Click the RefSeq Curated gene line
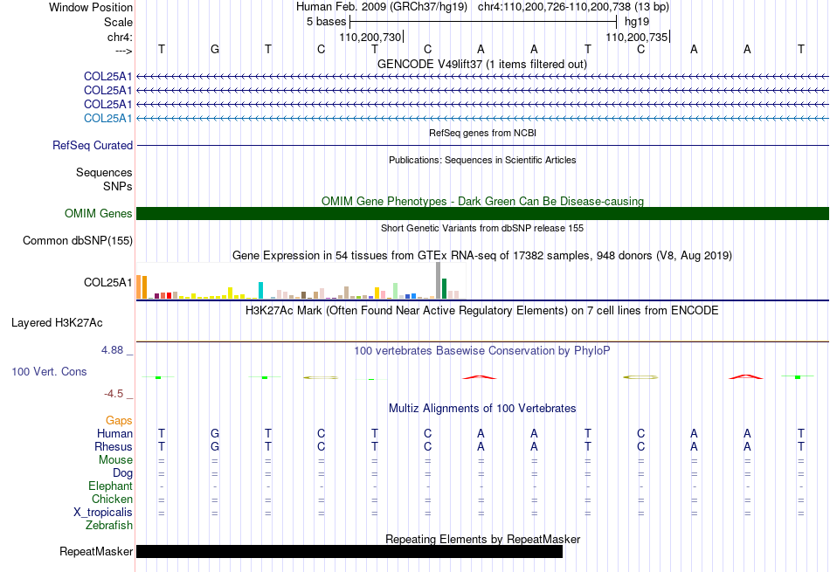The height and width of the screenshot is (572, 830). pos(482,146)
